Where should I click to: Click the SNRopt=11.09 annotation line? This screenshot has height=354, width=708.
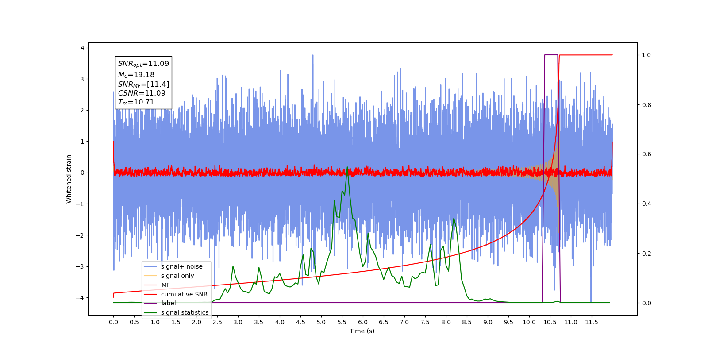(x=143, y=64)
